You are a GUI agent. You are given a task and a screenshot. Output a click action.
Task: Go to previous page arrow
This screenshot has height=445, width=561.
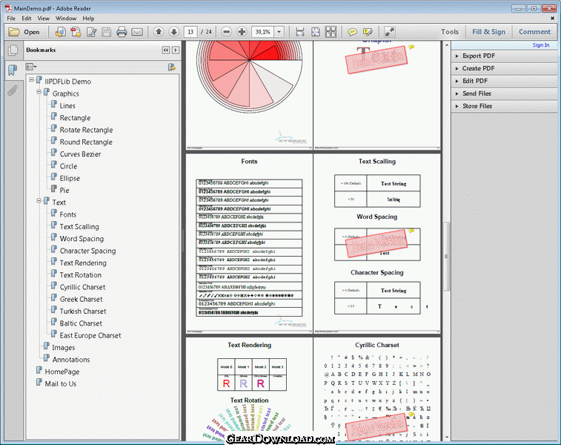[159, 31]
